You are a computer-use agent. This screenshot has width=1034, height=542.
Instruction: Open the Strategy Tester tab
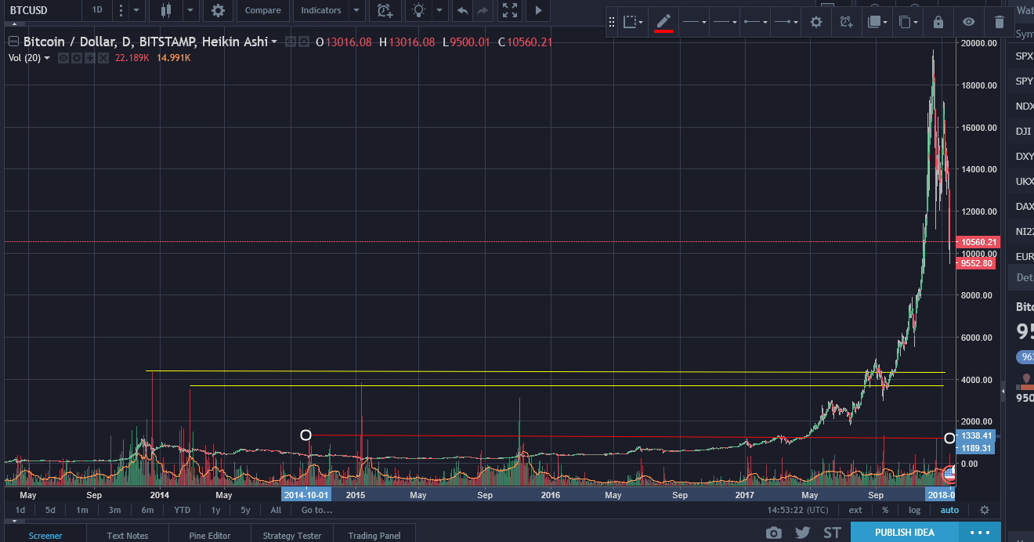tap(292, 535)
